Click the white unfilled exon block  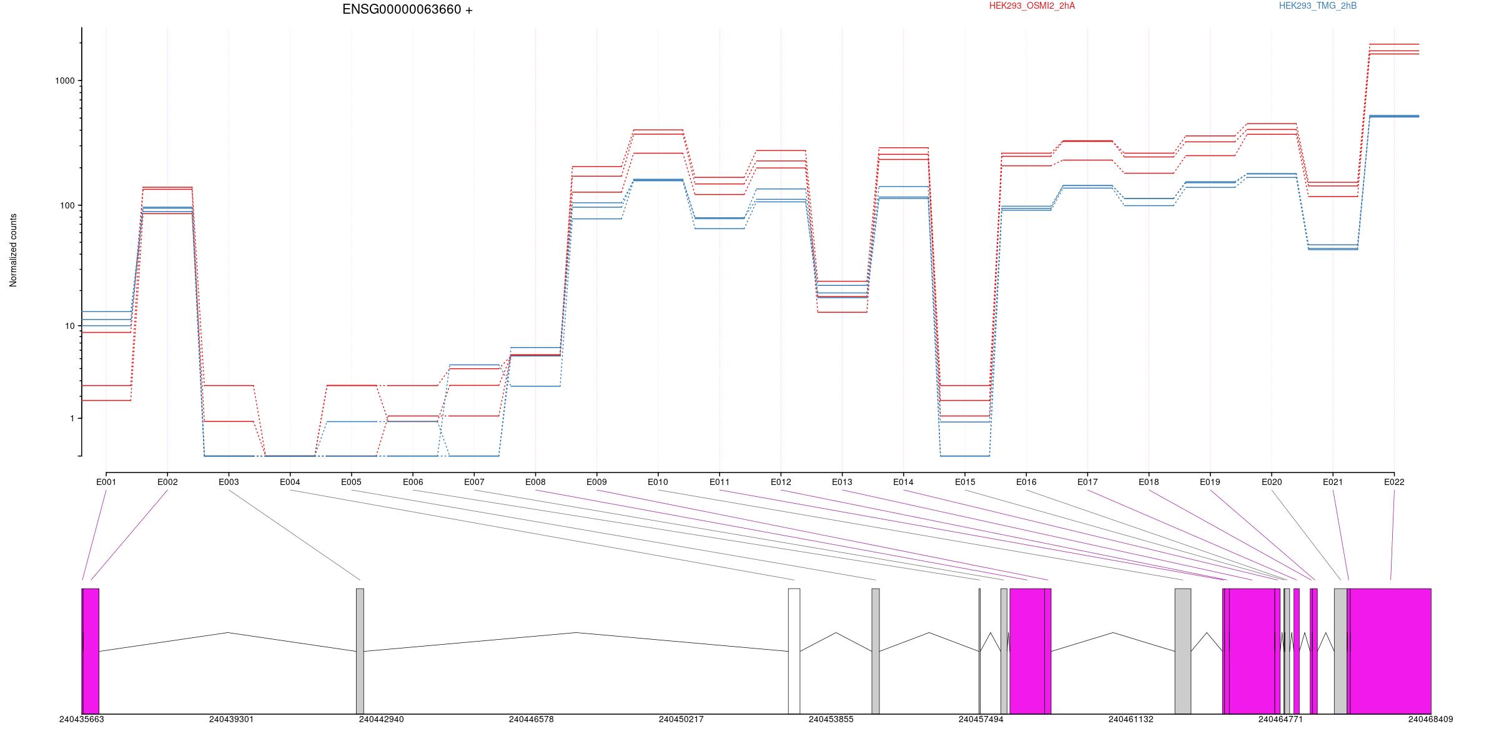(x=794, y=651)
